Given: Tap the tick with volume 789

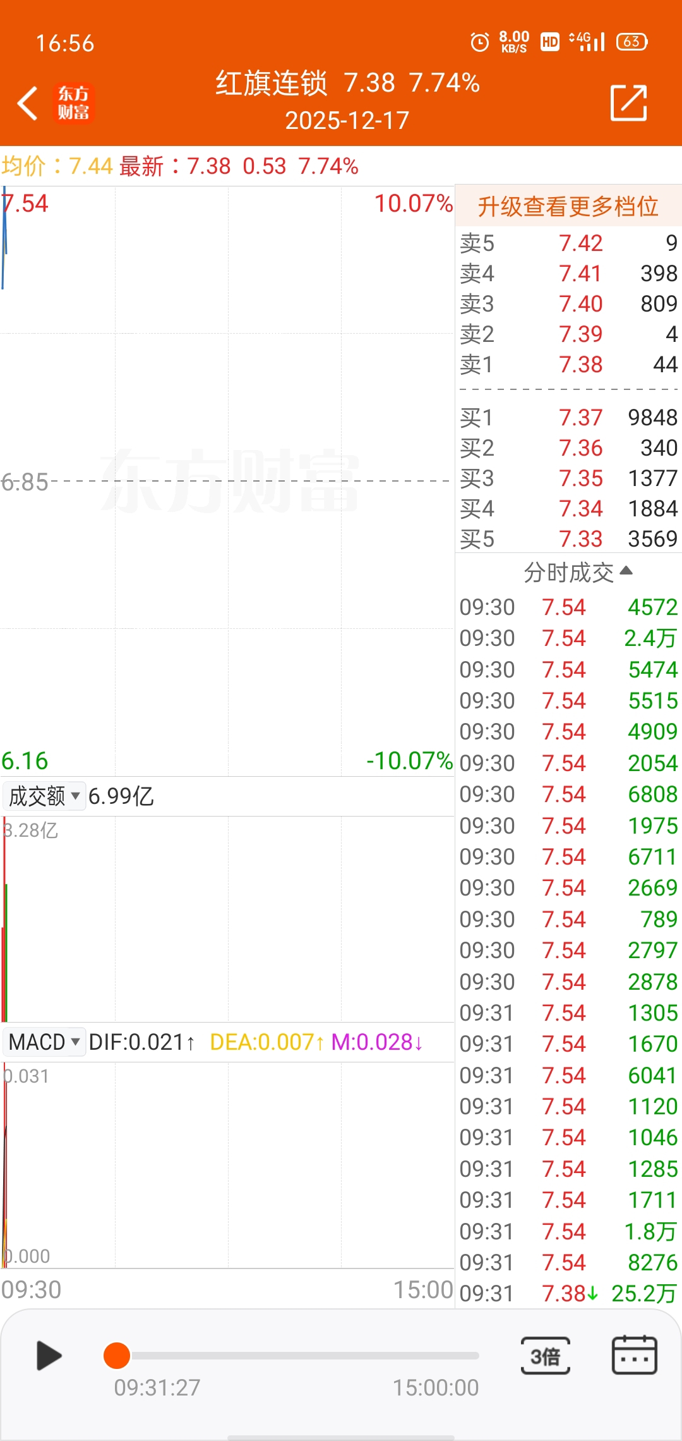Looking at the screenshot, I should click(568, 920).
